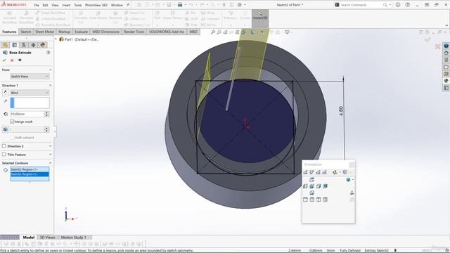This screenshot has height=253, width=450.
Task: Select Bottom view in Orientation dialog
Action: (312, 193)
